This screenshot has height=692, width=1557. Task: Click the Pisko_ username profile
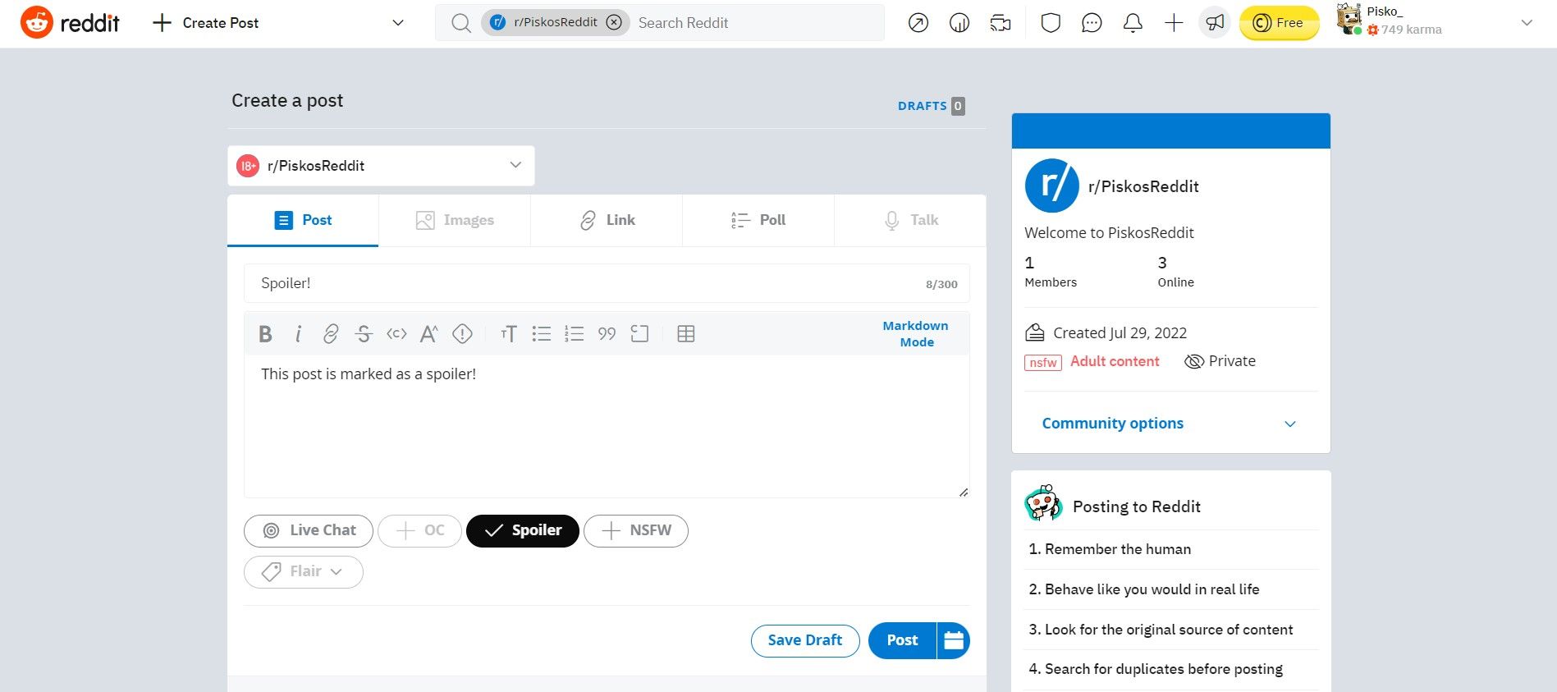click(1385, 11)
